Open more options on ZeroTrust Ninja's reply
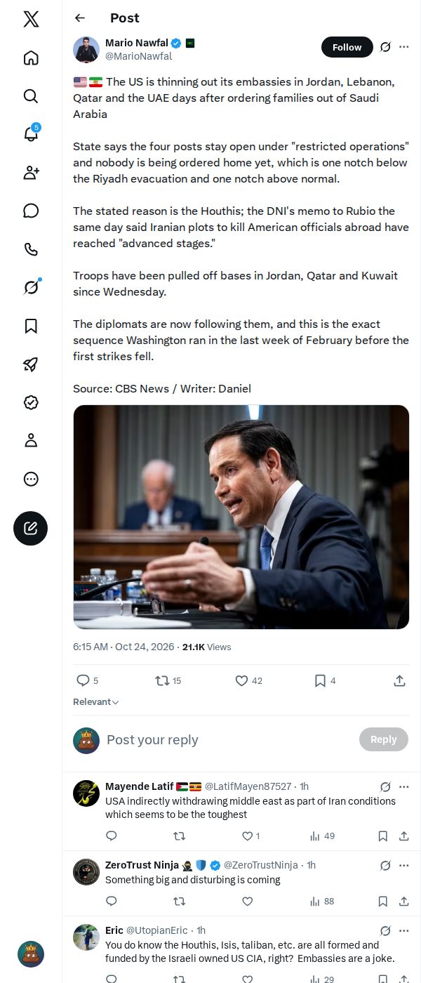 point(404,865)
